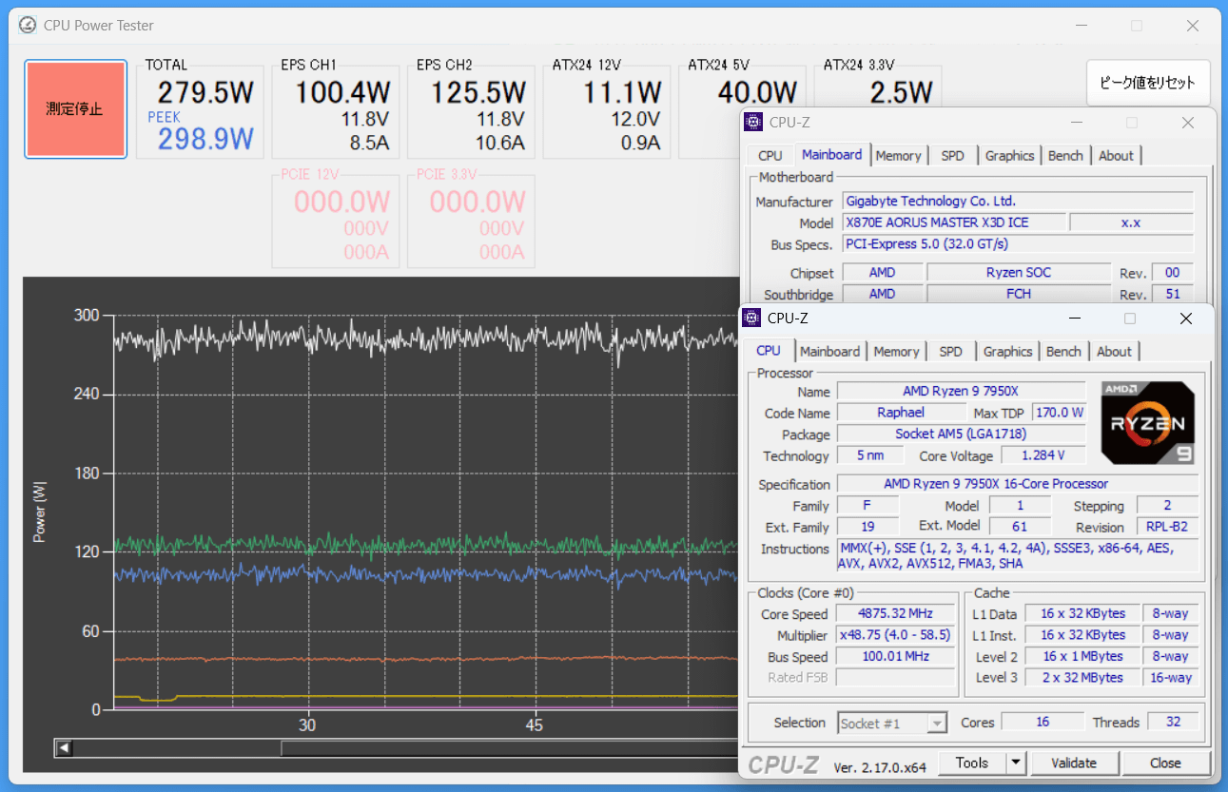Select the SPD tab in the rear CPU-Z window
This screenshot has width=1228, height=792.
(952, 156)
